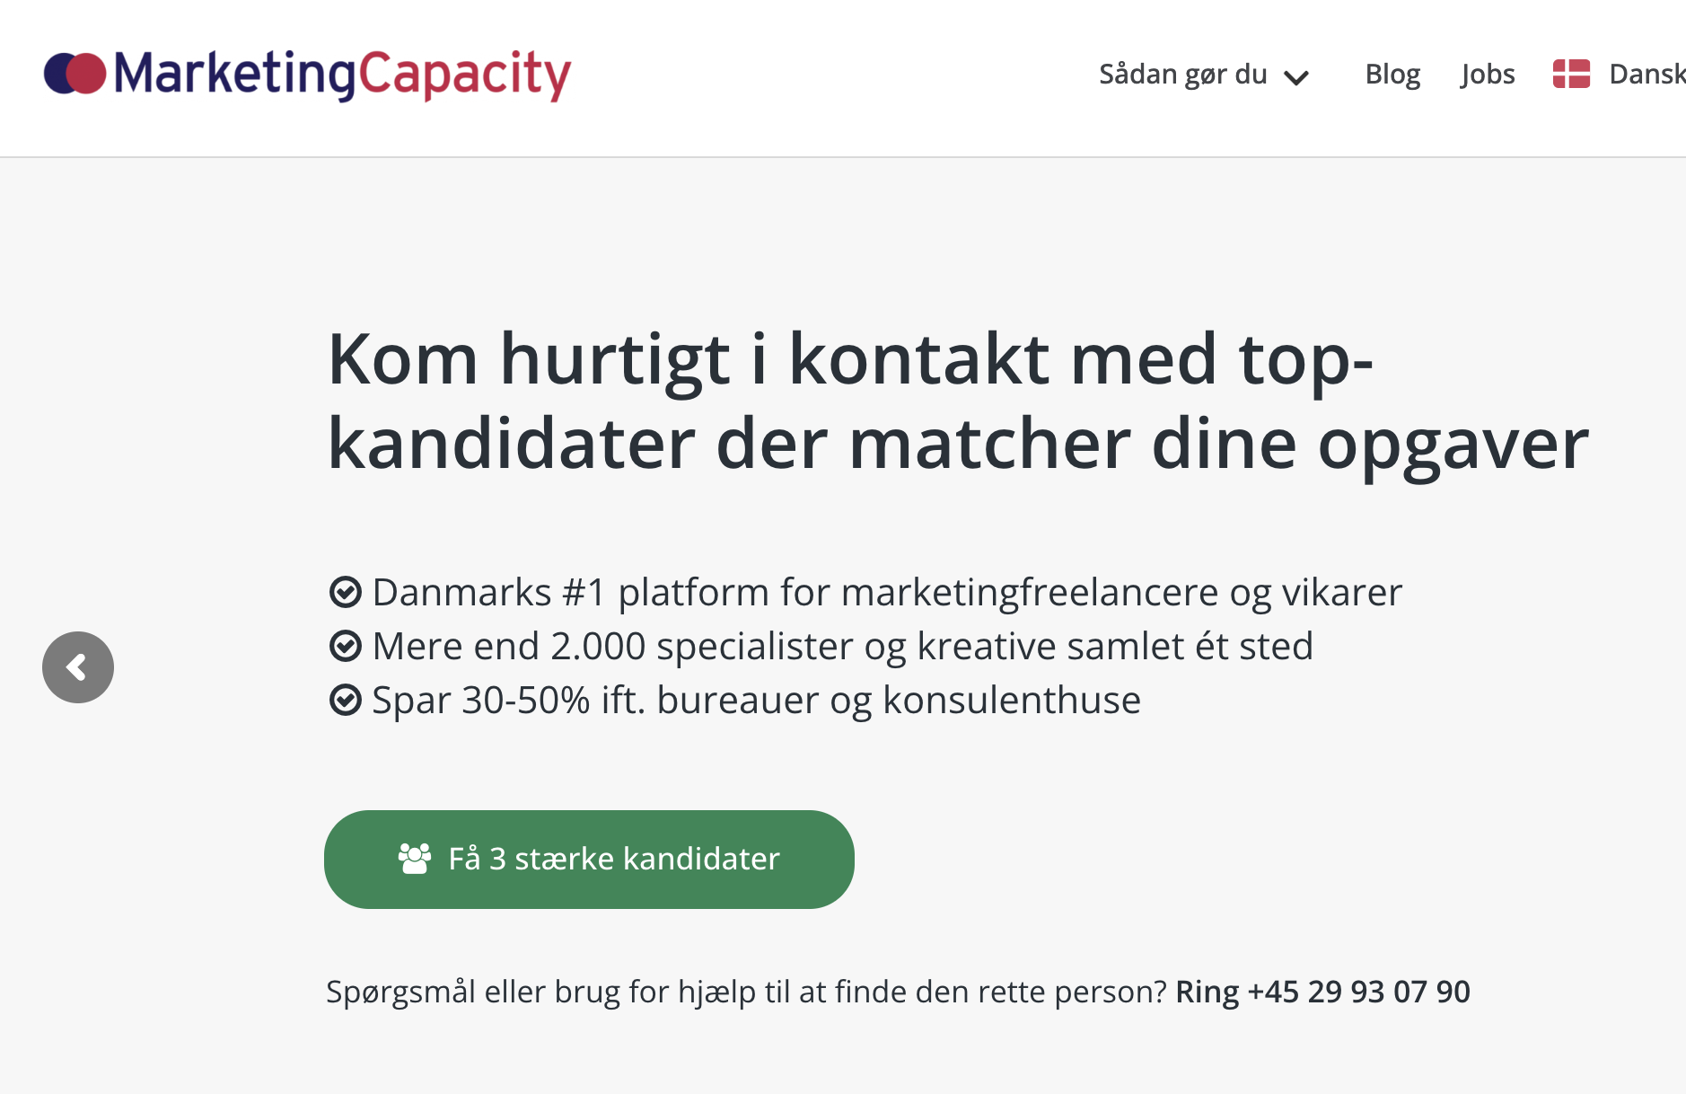Image resolution: width=1686 pixels, height=1094 pixels.
Task: Click the text Spar 30-50% ift. bureauer
Action: click(x=756, y=700)
